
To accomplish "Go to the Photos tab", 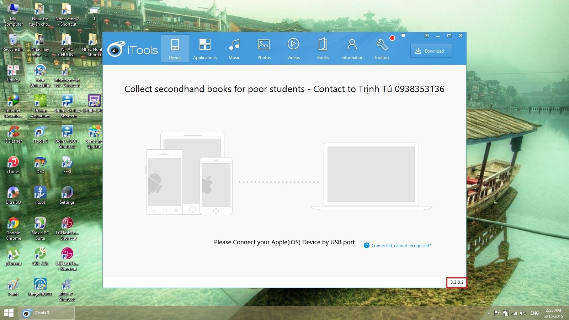I will [x=264, y=49].
